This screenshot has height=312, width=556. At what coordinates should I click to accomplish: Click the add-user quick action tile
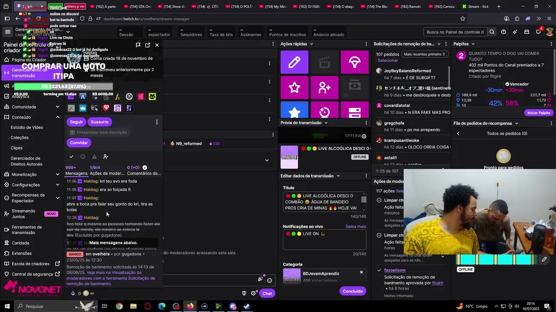point(324,88)
